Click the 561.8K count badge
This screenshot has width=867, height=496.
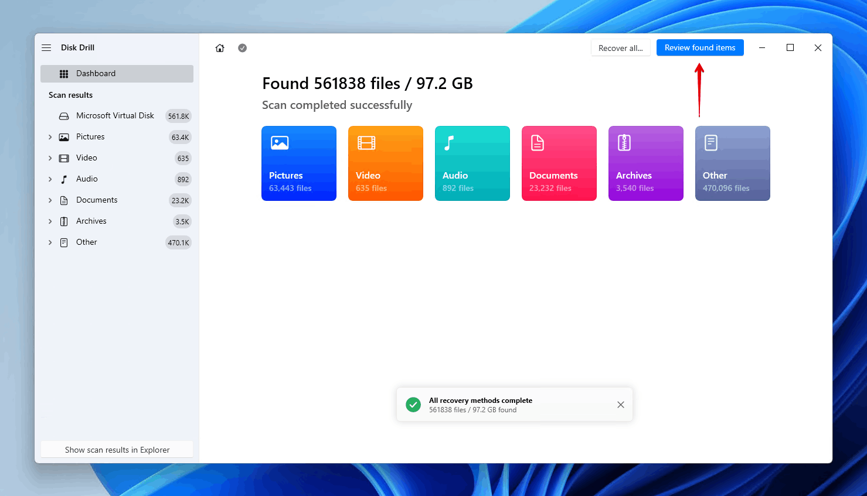coord(178,116)
